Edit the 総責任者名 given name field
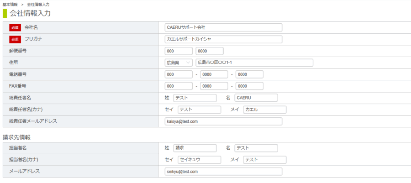This screenshot has height=183, width=411. (256, 98)
